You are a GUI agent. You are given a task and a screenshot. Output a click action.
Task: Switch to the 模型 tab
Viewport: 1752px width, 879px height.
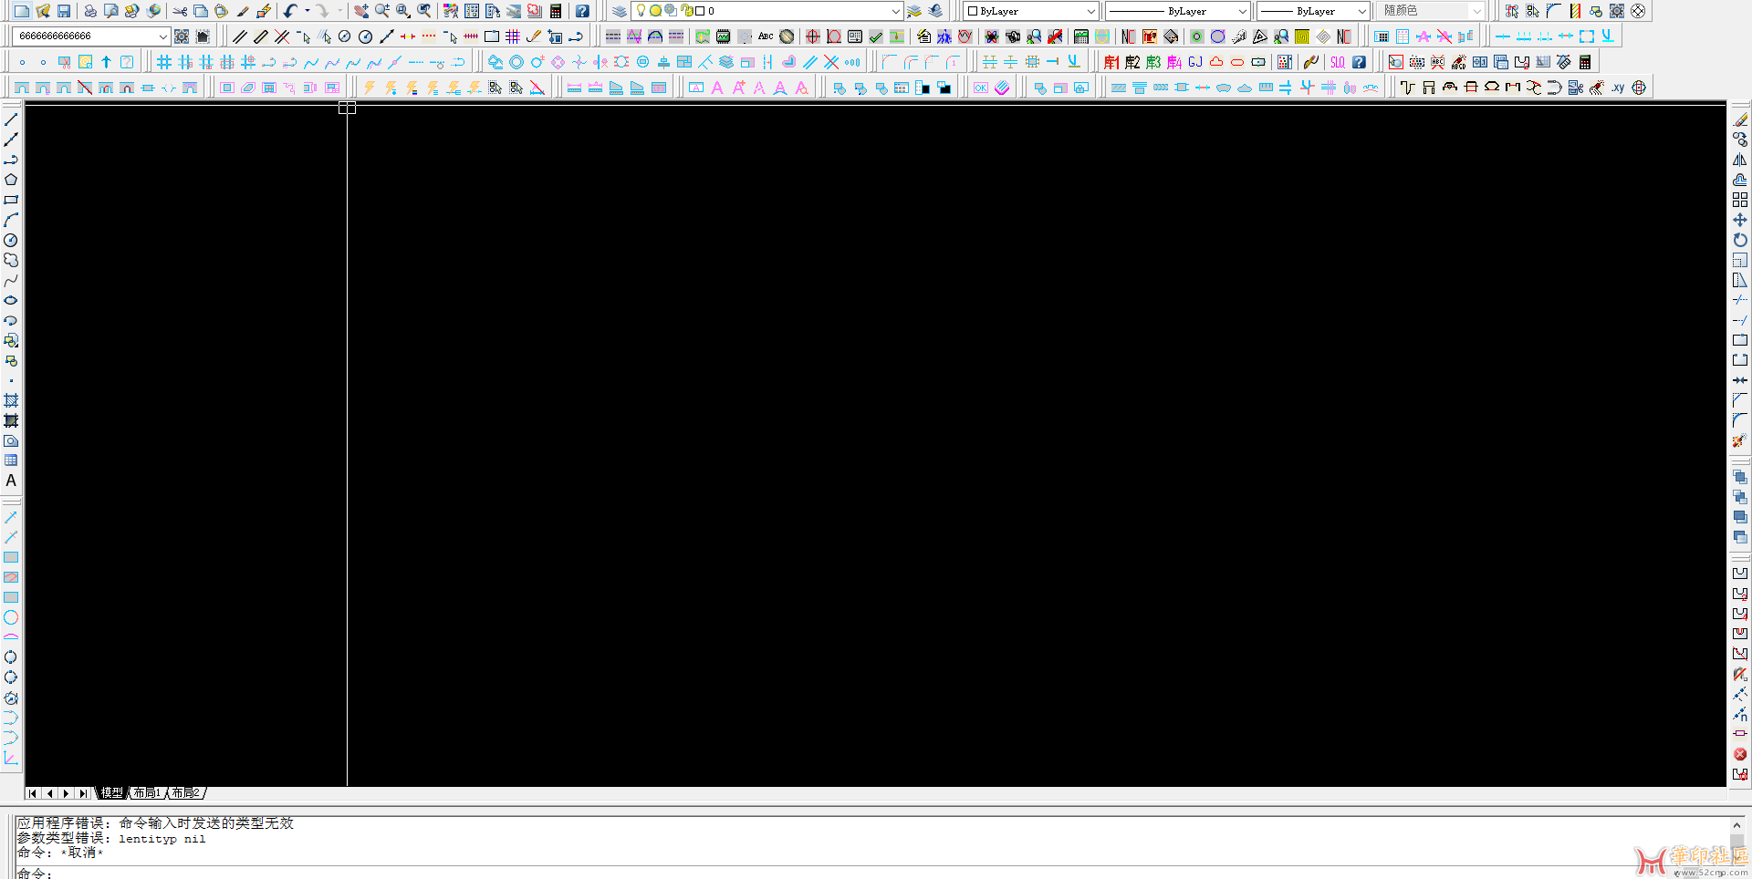(111, 793)
